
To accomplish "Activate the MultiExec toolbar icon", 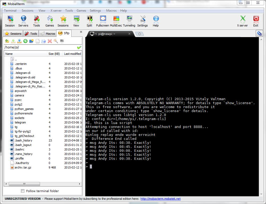I will [116, 21].
